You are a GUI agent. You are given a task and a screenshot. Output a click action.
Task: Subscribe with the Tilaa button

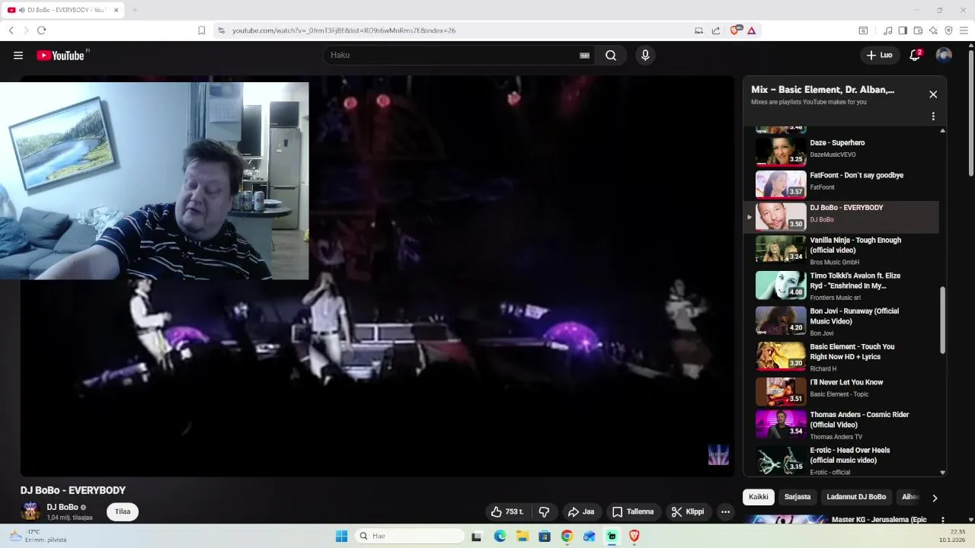[123, 512]
